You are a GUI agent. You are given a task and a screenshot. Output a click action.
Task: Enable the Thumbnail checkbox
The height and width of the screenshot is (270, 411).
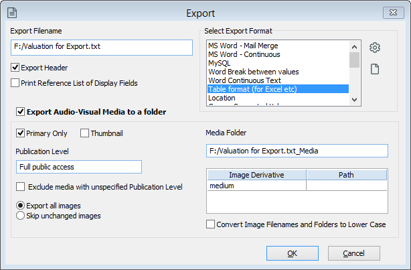pyautogui.click(x=84, y=133)
